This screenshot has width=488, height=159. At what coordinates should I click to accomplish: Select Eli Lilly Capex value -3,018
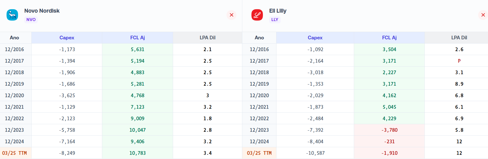315,72
